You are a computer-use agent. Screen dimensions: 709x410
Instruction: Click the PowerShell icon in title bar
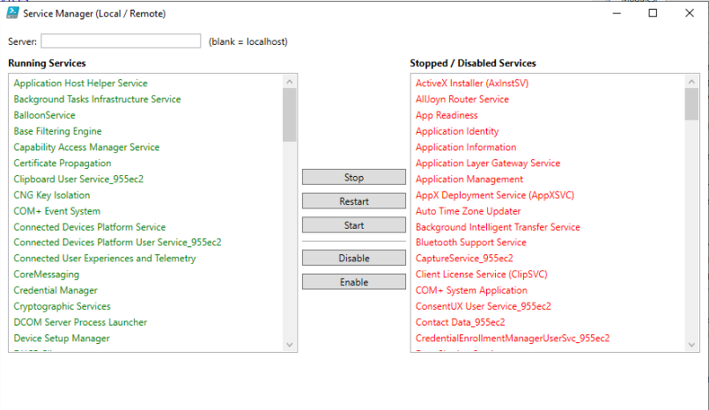click(15, 13)
